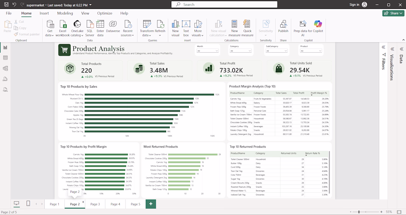Switch to mobile layout view

(28, 204)
